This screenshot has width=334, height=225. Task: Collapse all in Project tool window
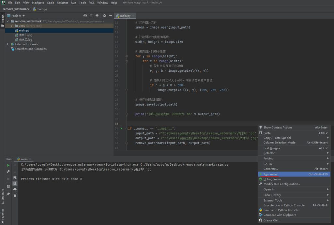(x=97, y=16)
